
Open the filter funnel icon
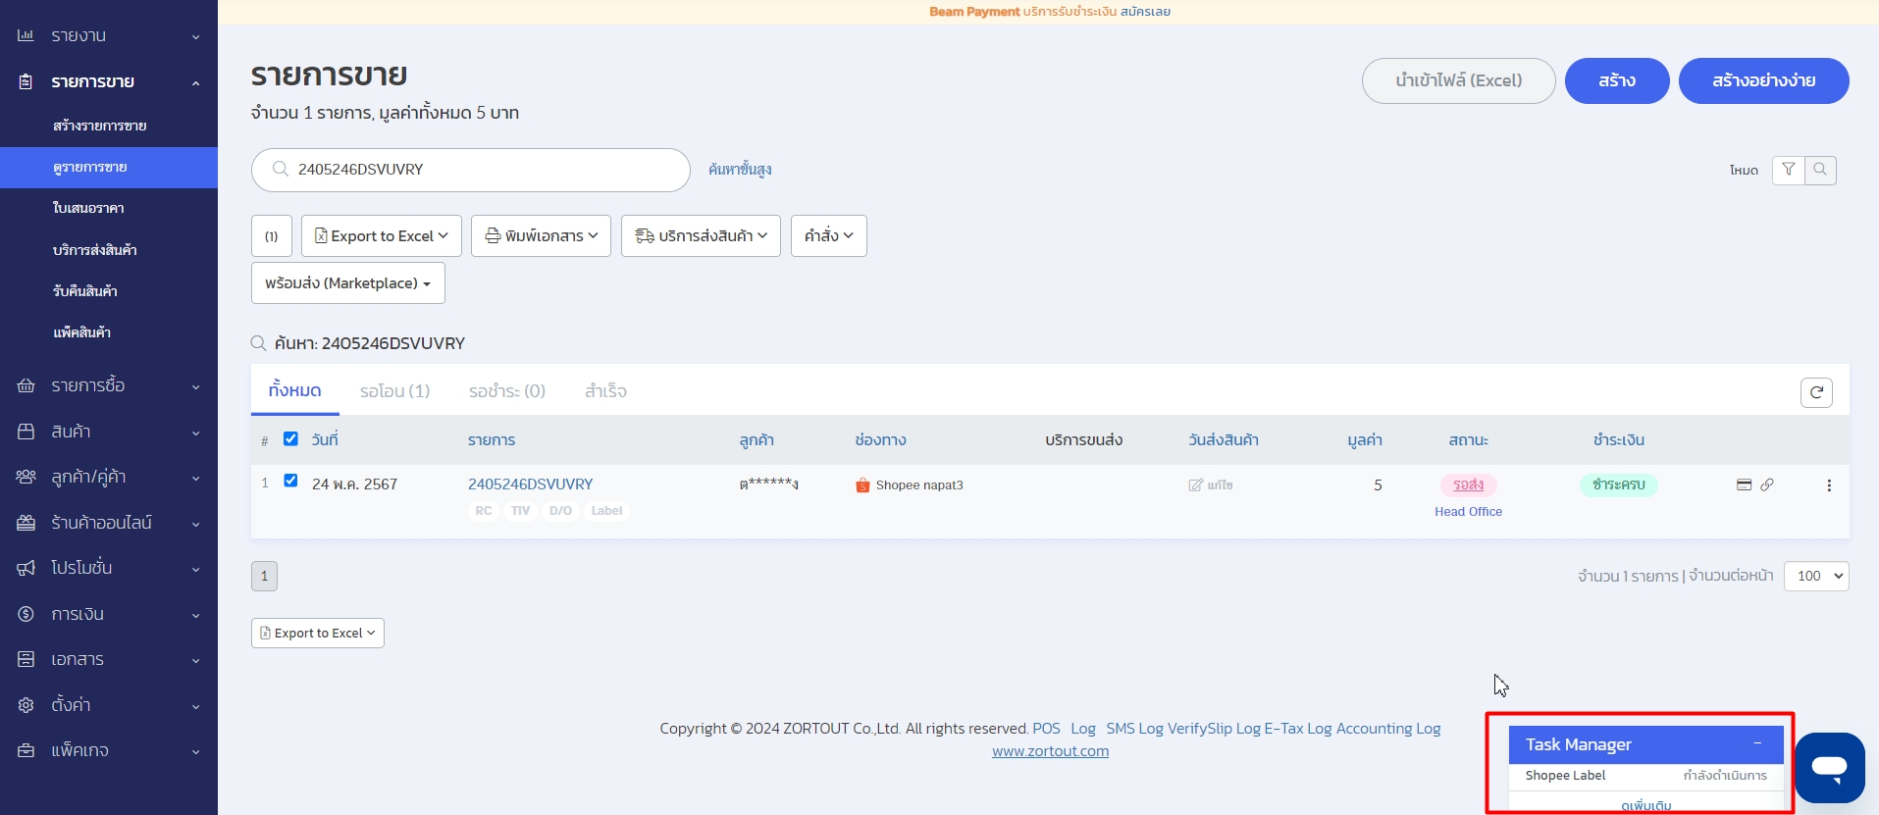(x=1789, y=170)
